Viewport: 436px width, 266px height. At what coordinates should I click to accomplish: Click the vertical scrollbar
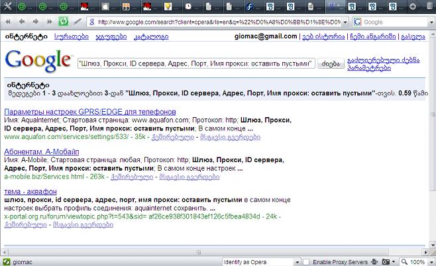tap(433, 114)
